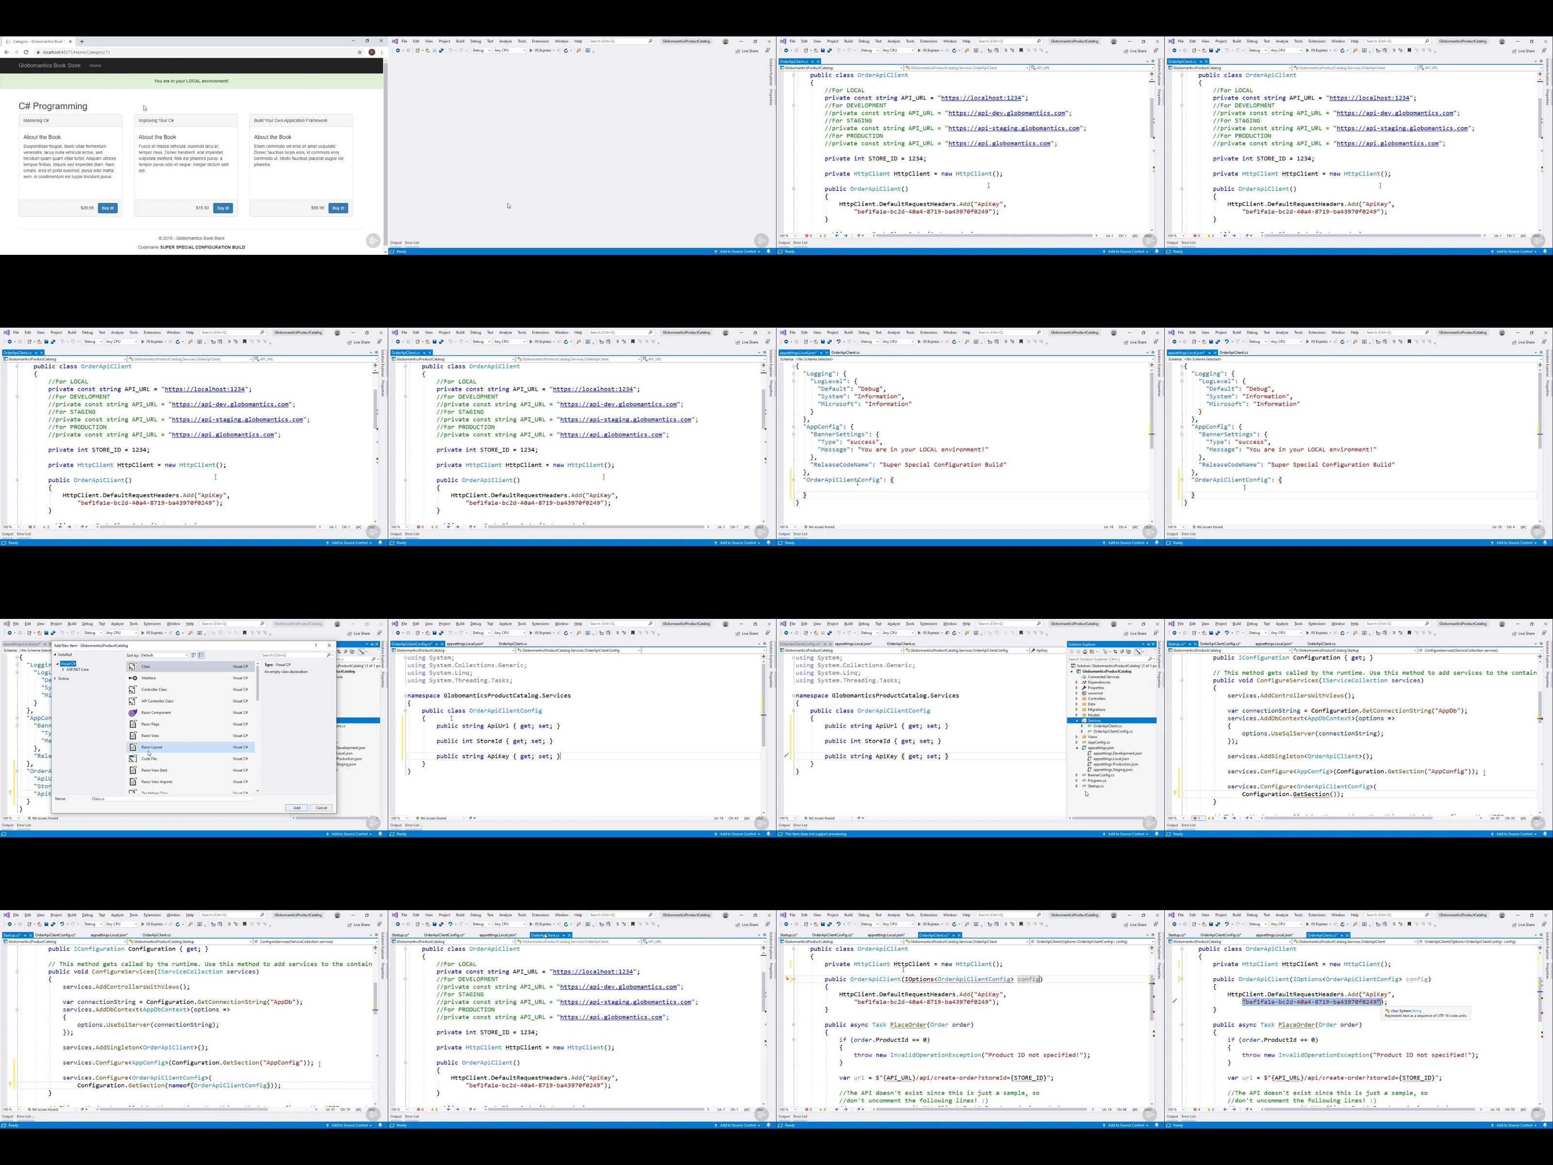Switch dialog templates to list view
This screenshot has height=1165, width=1553.
tap(201, 655)
